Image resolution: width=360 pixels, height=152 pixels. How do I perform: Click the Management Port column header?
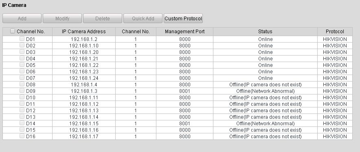pyautogui.click(x=184, y=32)
